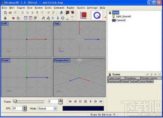Click the New file toolbar icon
The width and height of the screenshot is (163, 118).
click(x=5, y=12)
